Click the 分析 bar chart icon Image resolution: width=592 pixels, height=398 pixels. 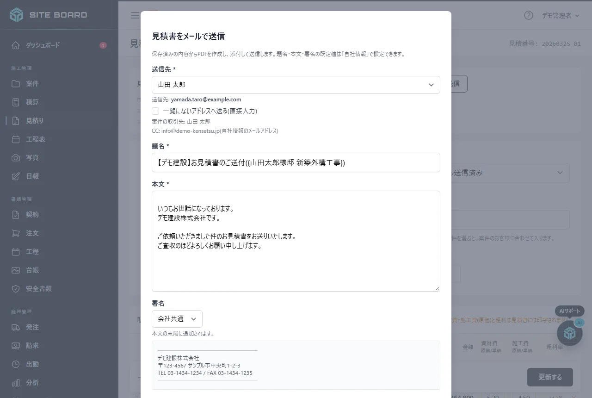tap(16, 383)
